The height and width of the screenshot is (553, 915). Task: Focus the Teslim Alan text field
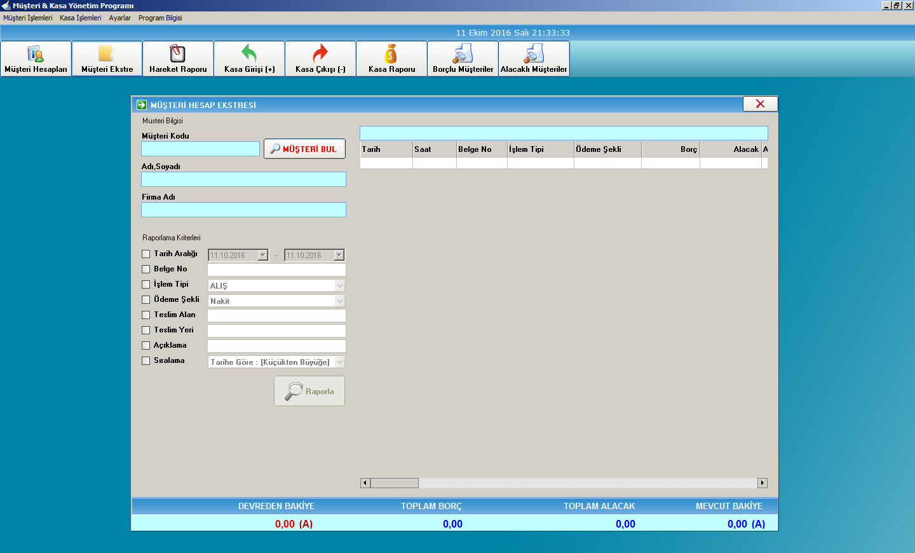point(276,315)
